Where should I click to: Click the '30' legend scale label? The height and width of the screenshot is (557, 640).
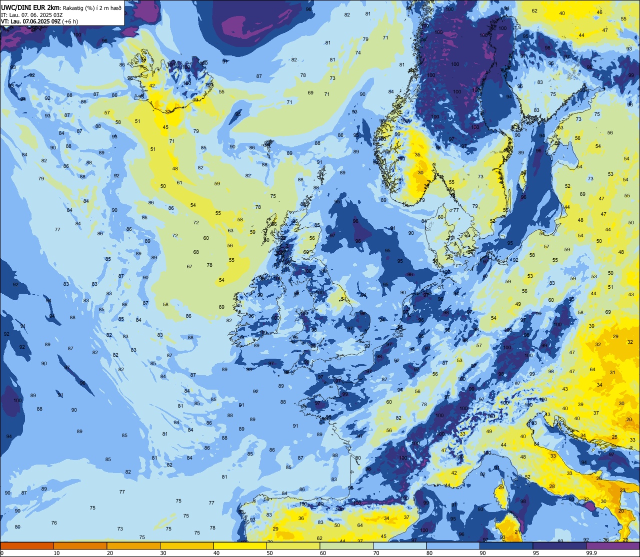(163, 553)
